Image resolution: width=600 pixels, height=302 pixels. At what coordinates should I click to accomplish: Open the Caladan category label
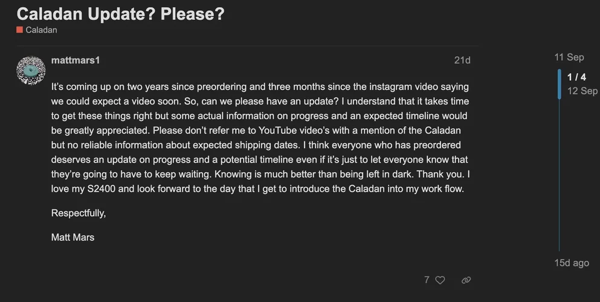click(41, 30)
